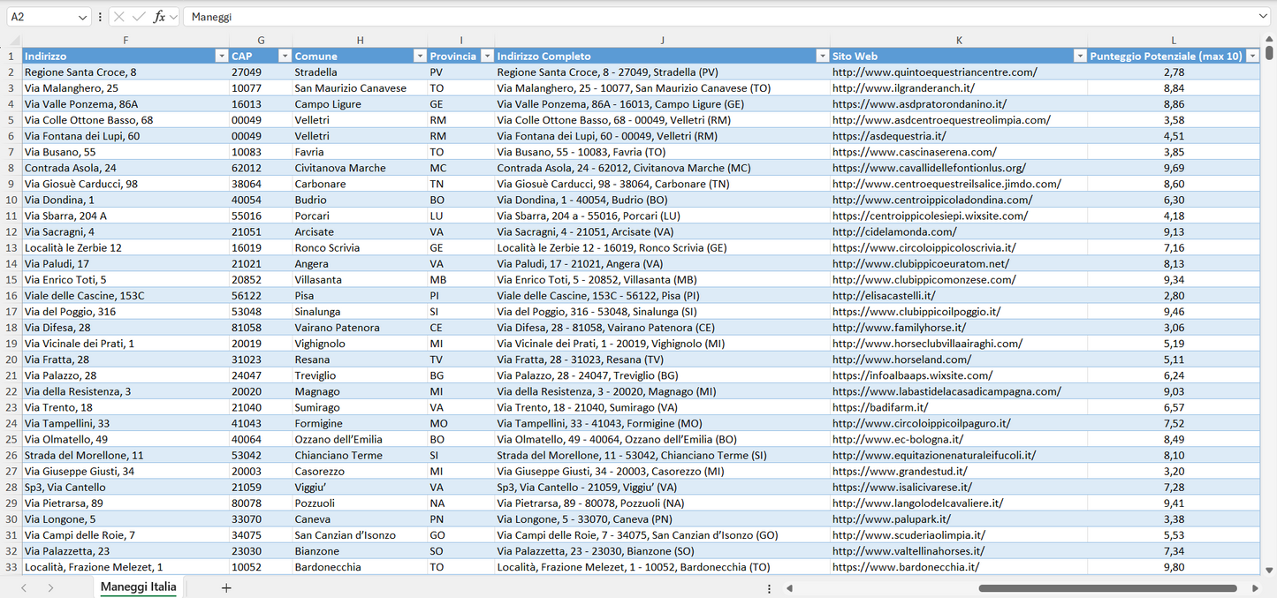Click the vertical ellipsis beside the Name Box
Screen dimensions: 1277x598
(x=100, y=16)
